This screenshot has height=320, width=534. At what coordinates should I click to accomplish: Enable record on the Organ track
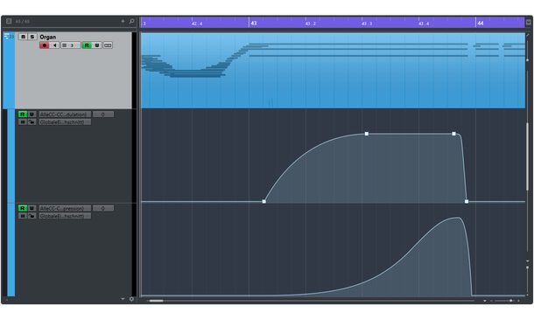[45, 45]
